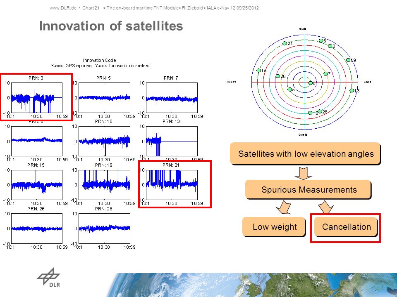Select the PRN: 13 innovation plot
Screen dimensions: 397x297
click(172, 141)
